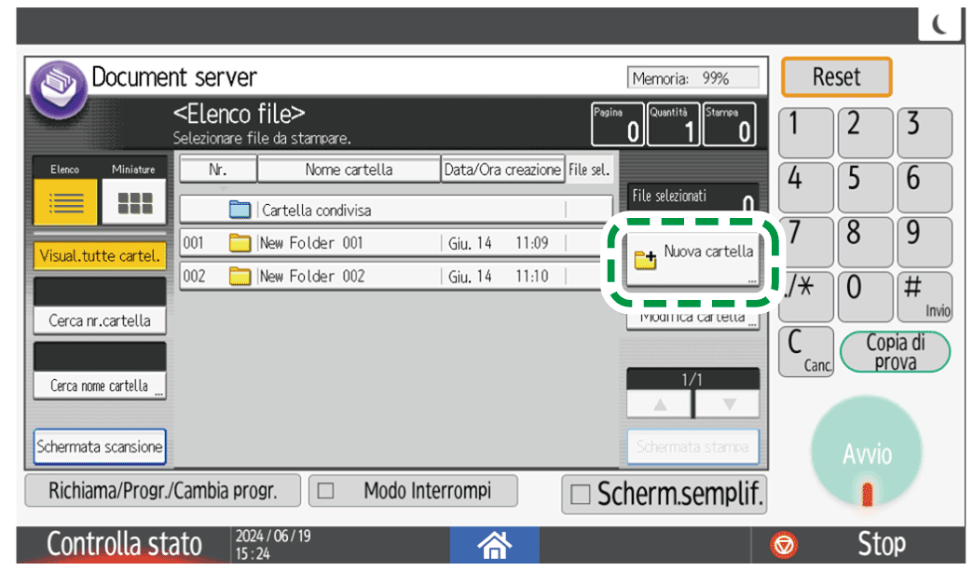Tap Copia di prova button
Image resolution: width=973 pixels, height=571 pixels.
click(x=895, y=351)
